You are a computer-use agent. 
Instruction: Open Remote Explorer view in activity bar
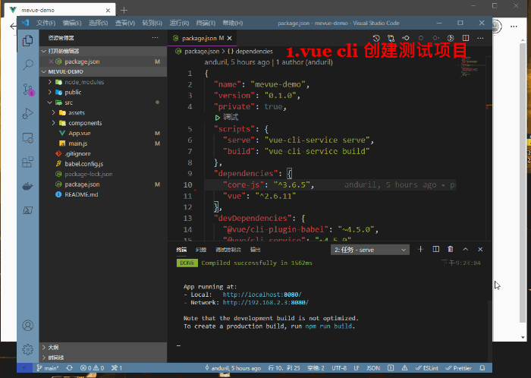coord(28,137)
